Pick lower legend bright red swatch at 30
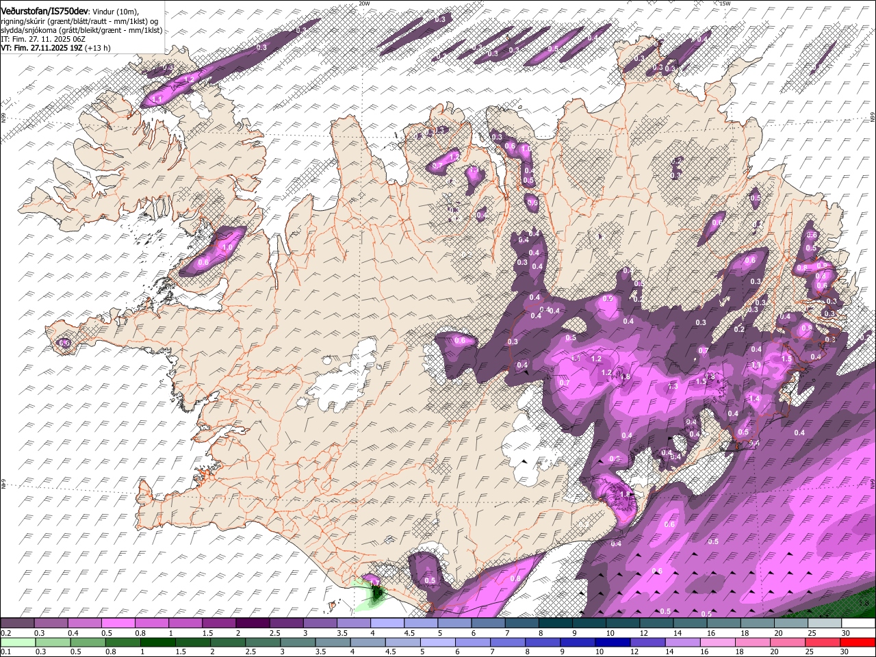This screenshot has height=657, width=876. pyautogui.click(x=858, y=642)
